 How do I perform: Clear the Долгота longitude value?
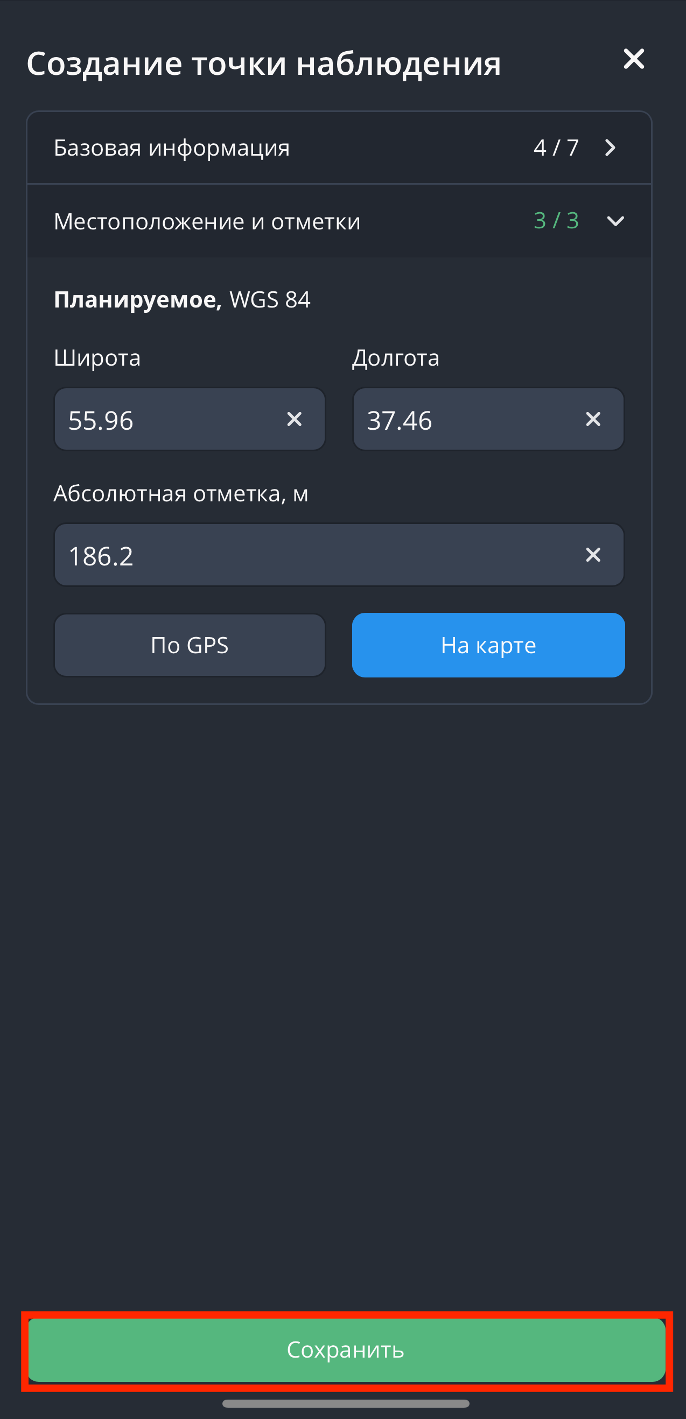593,419
